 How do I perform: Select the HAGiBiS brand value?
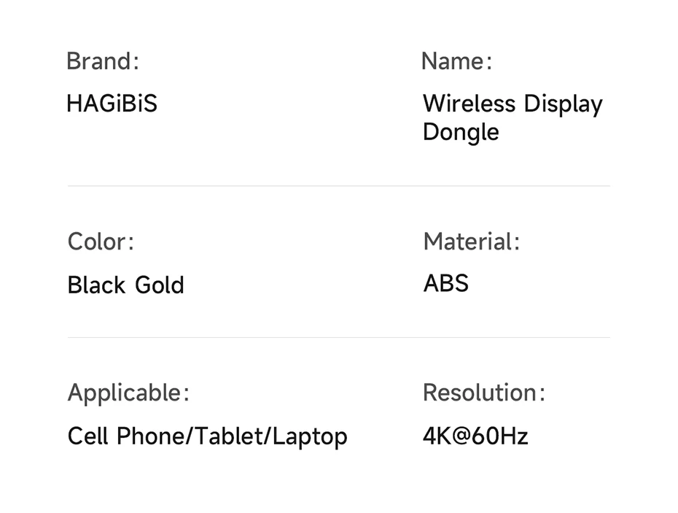pyautogui.click(x=112, y=104)
